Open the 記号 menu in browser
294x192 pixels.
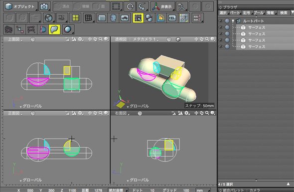click(x=247, y=13)
